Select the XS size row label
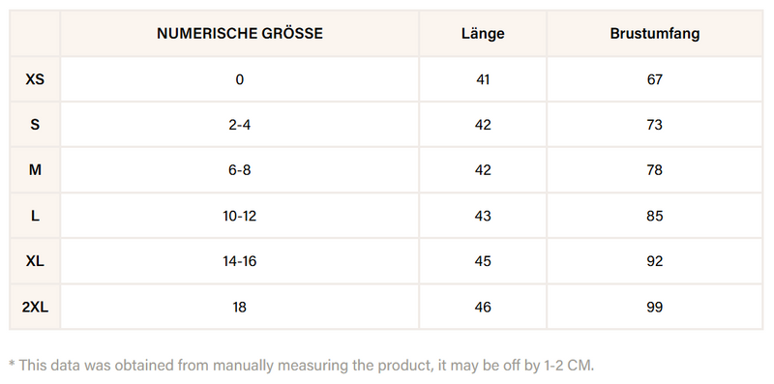The width and height of the screenshot is (774, 384). tap(35, 79)
